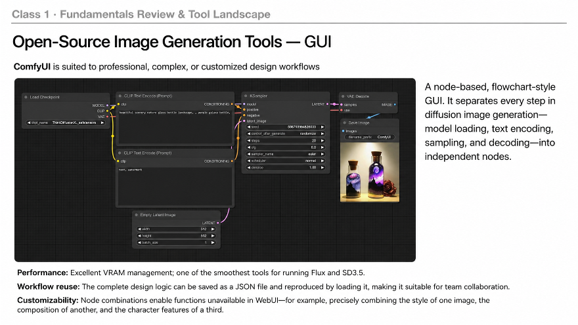The height and width of the screenshot is (325, 578).
Task: Click the filename_prefix ComfyUI field
Action: click(x=370, y=137)
